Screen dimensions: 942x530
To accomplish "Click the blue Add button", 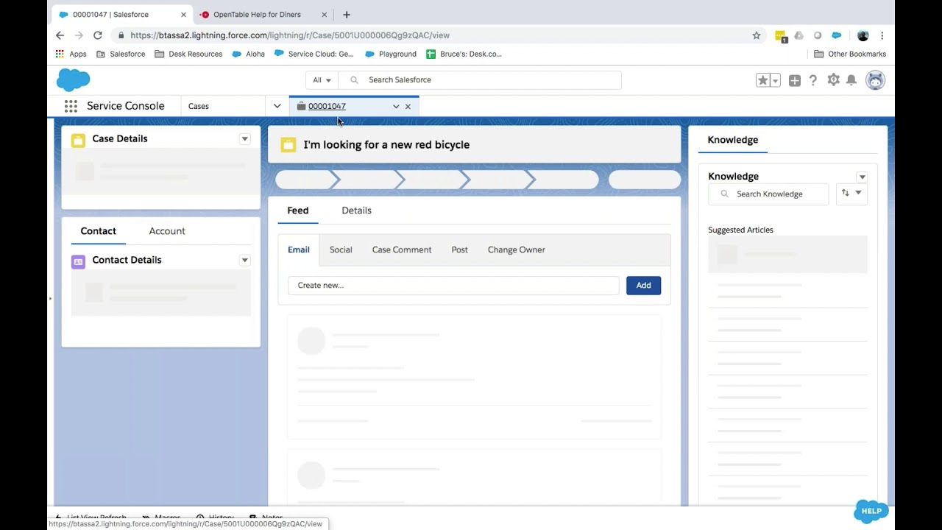I will 643,286.
